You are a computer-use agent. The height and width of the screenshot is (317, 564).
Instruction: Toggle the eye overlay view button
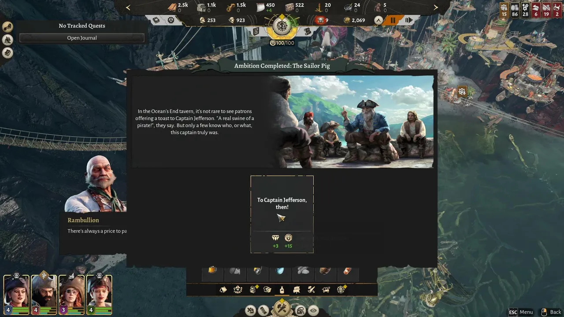[313, 310]
